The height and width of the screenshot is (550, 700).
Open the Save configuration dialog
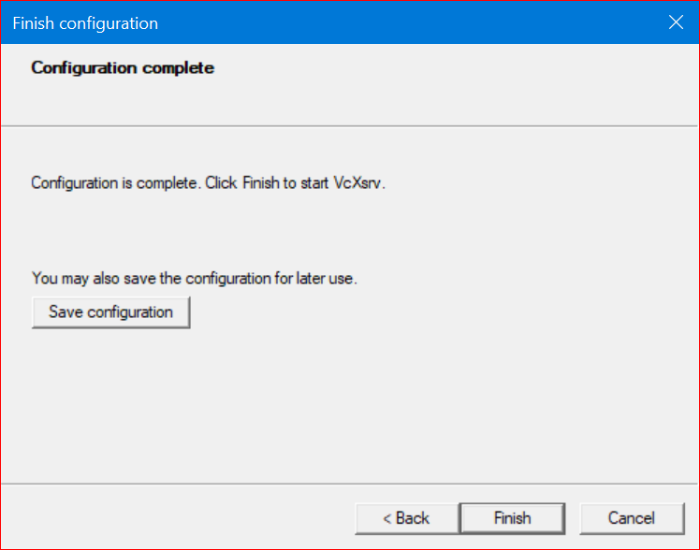(x=110, y=312)
